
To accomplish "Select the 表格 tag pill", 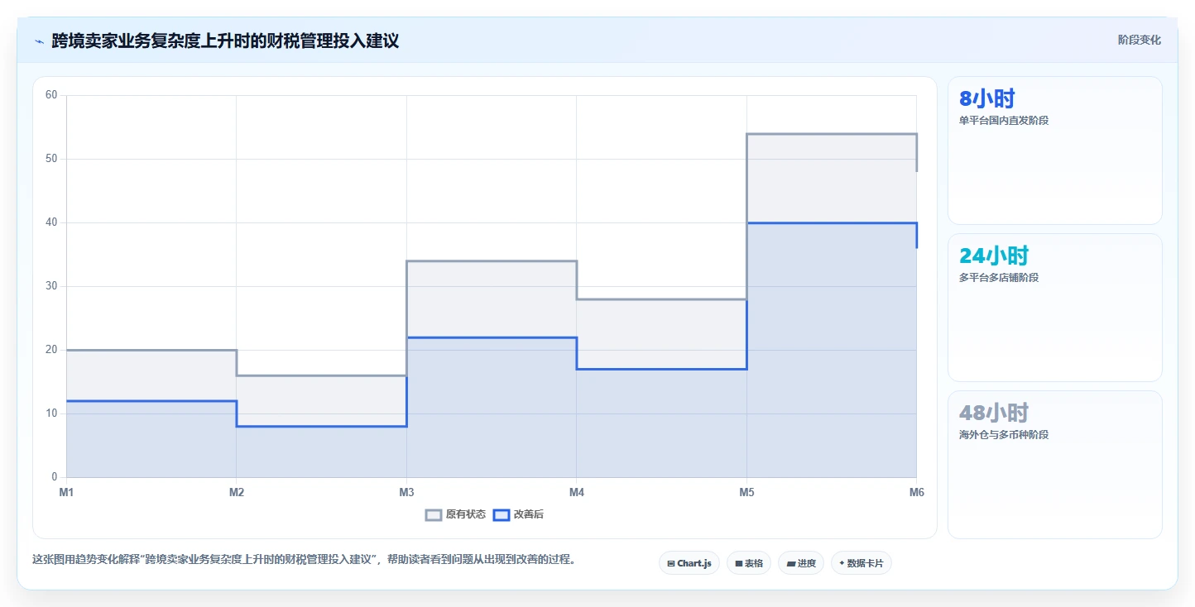I will point(749,563).
